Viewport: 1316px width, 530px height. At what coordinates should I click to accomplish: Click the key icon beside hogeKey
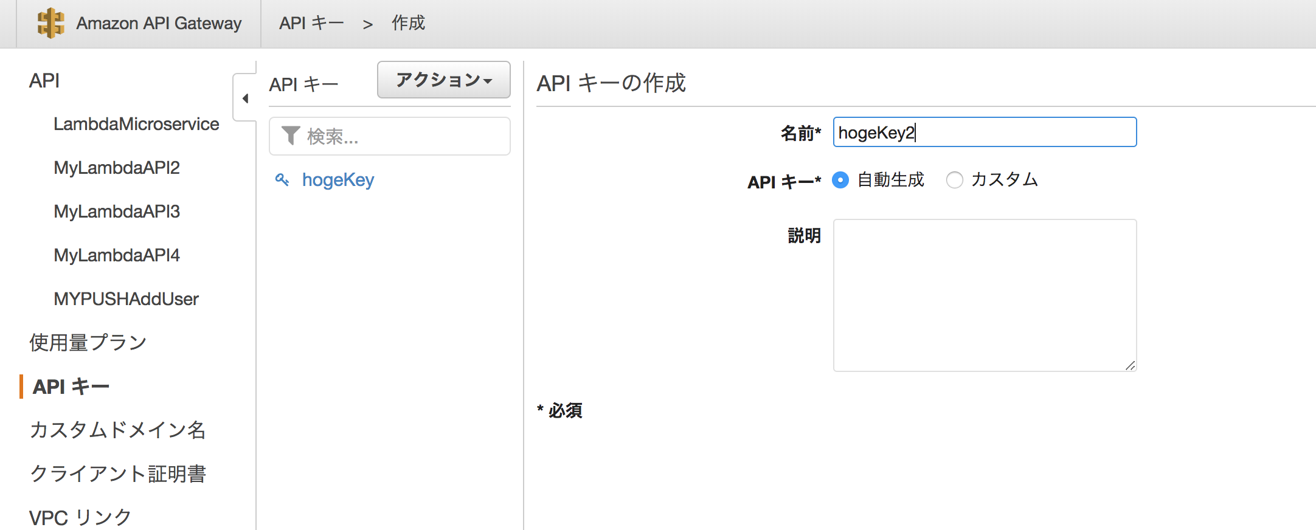coord(282,179)
